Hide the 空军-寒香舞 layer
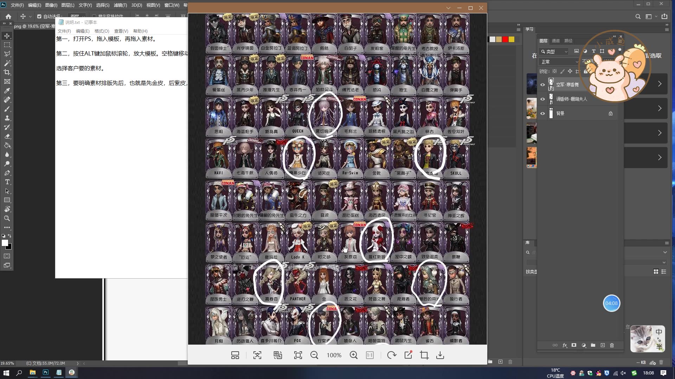The image size is (675, 379). [542, 85]
